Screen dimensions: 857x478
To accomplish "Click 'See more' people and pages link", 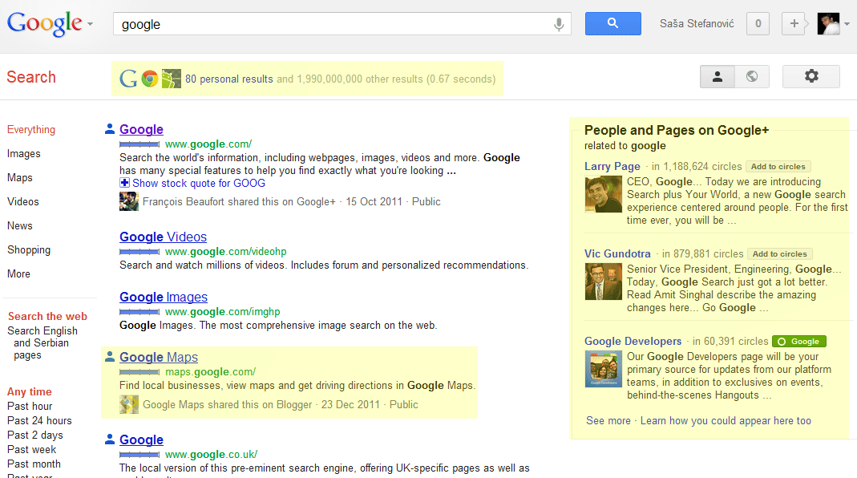I will tap(608, 420).
